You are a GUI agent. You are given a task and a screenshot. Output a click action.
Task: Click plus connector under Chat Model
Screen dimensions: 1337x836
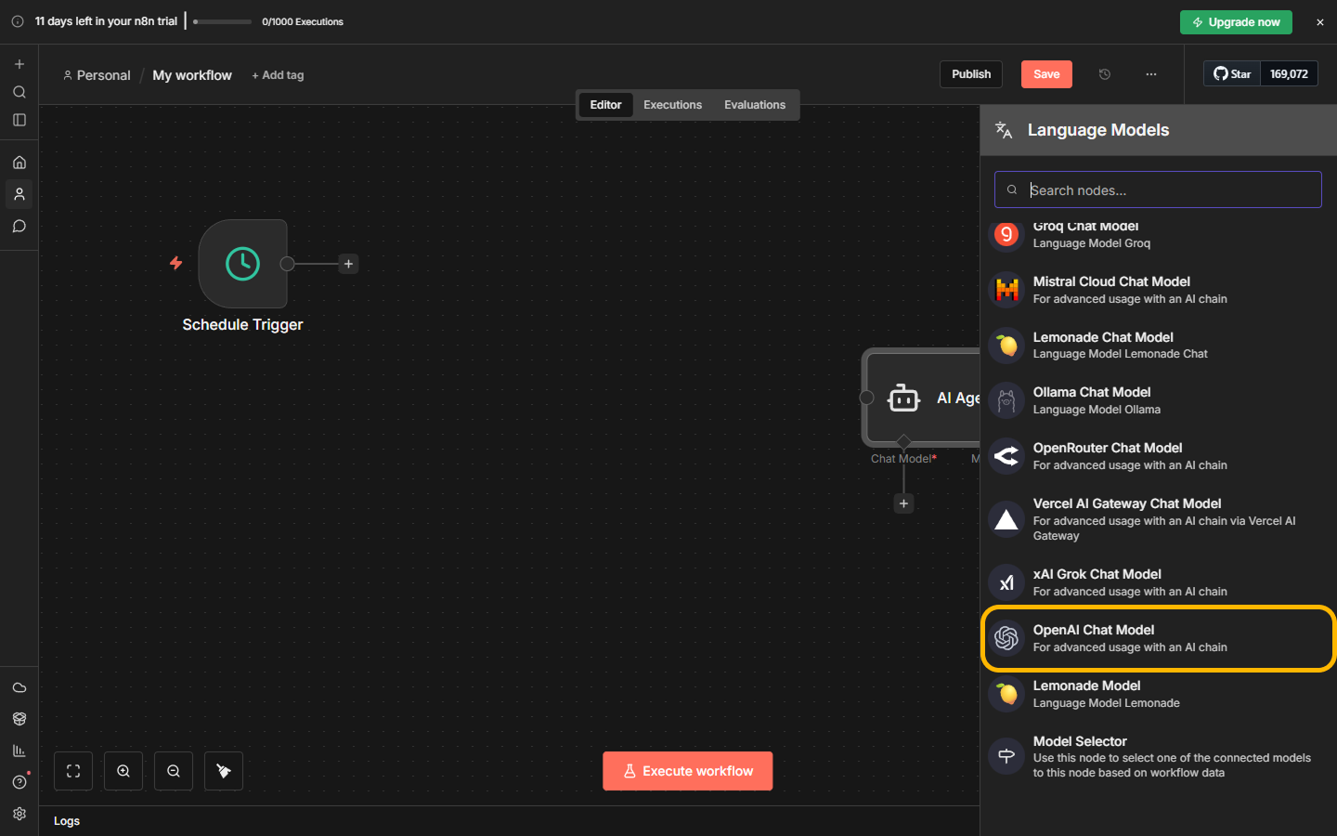click(x=903, y=503)
